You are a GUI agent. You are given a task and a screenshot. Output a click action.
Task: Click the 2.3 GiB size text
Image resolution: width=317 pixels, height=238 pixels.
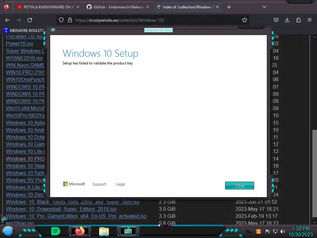click(x=167, y=202)
